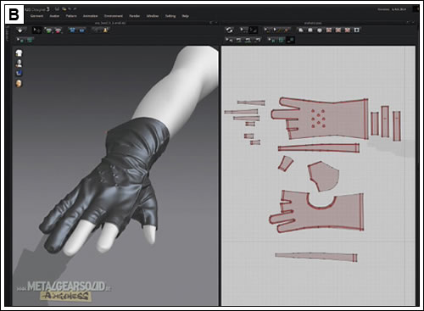Open the Garment menu
The width and height of the screenshot is (424, 311).
coord(36,16)
